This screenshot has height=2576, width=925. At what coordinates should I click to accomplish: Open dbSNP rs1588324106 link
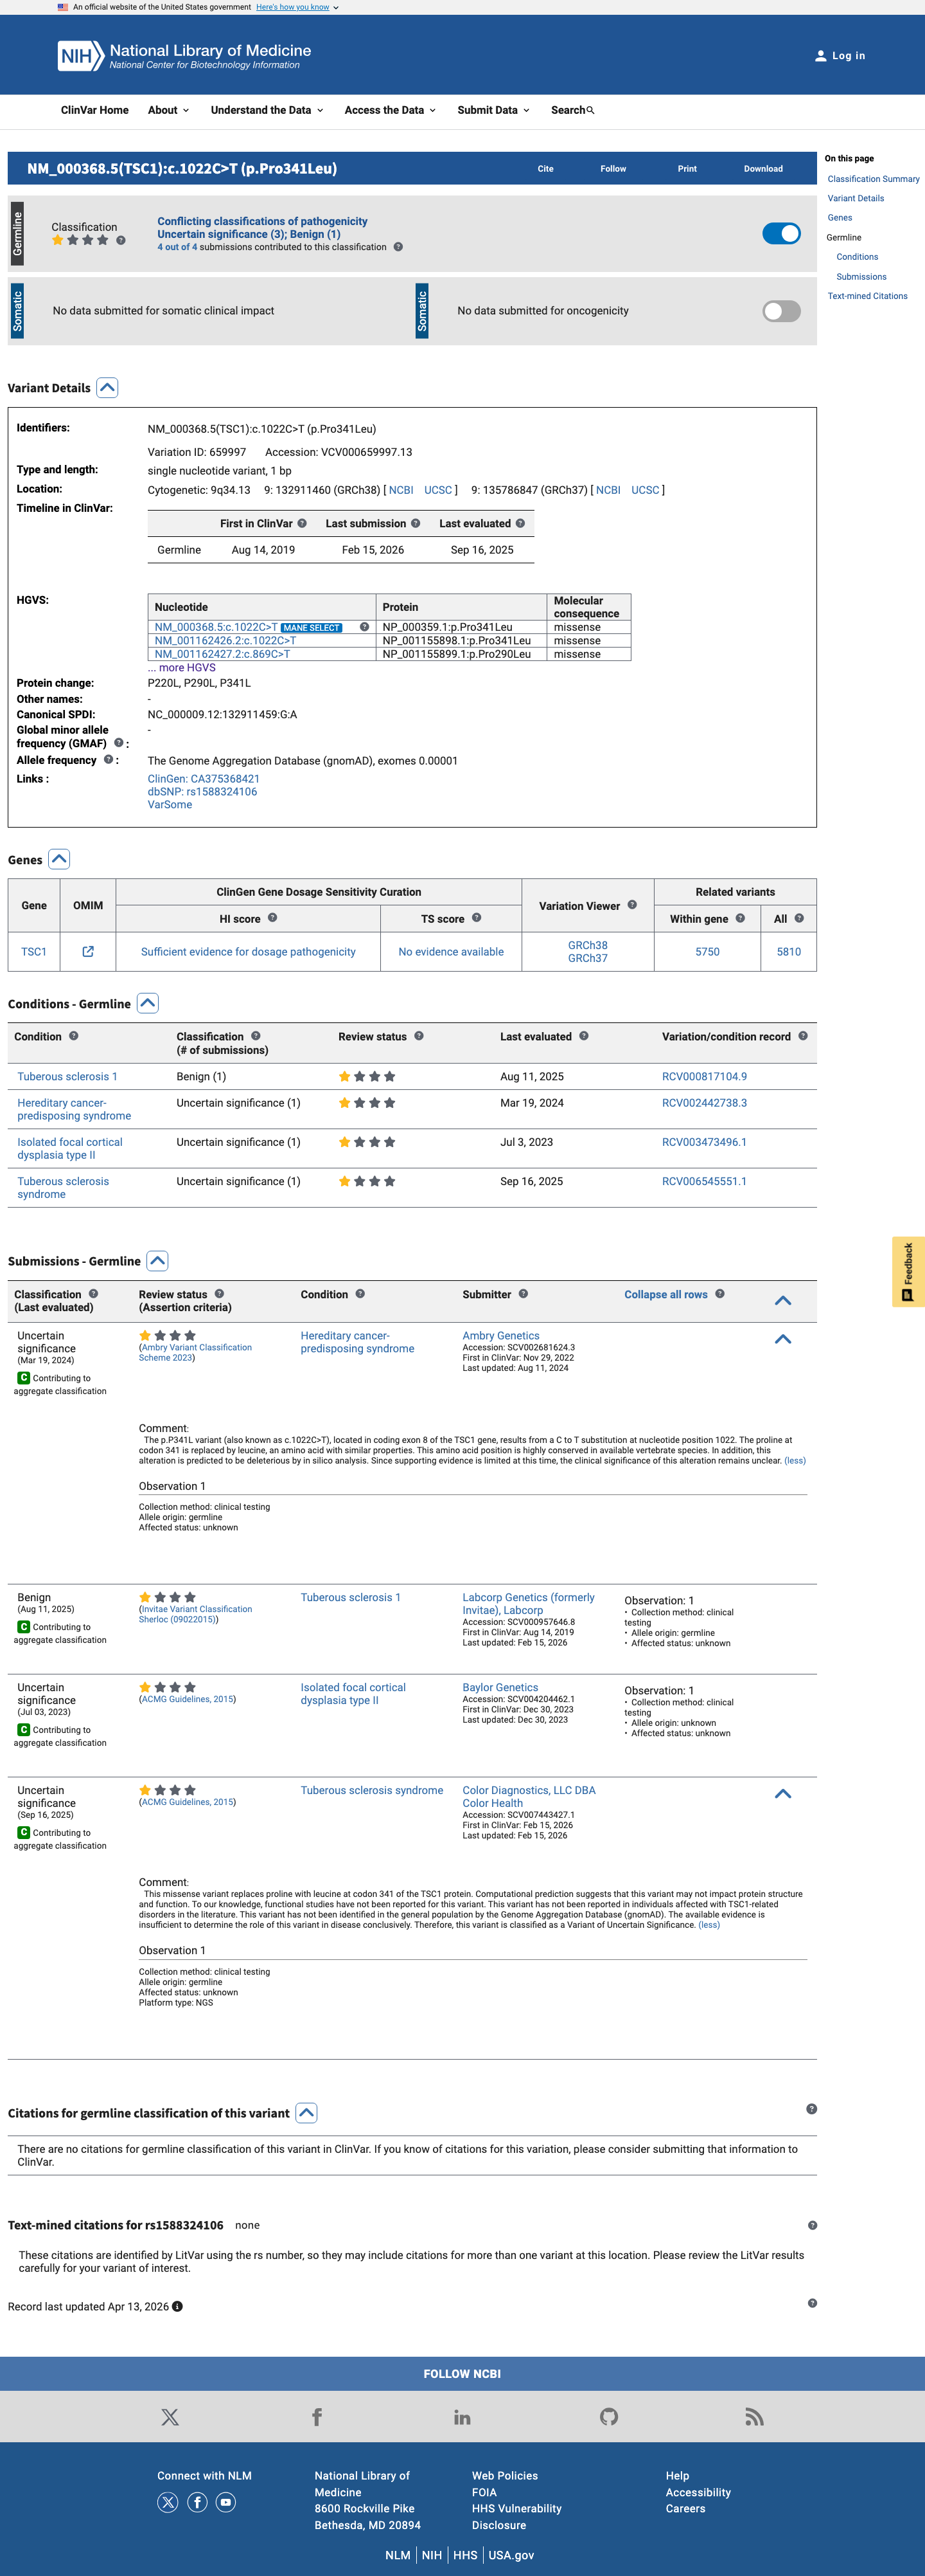pyautogui.click(x=202, y=791)
